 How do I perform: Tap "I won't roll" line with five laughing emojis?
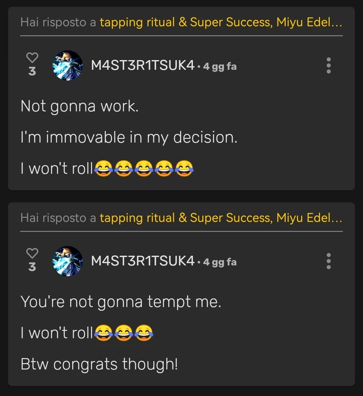point(107,169)
